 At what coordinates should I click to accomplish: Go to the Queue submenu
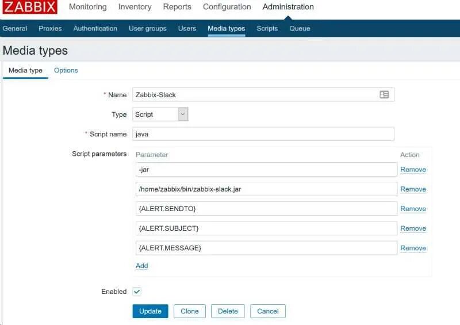pyautogui.click(x=300, y=29)
